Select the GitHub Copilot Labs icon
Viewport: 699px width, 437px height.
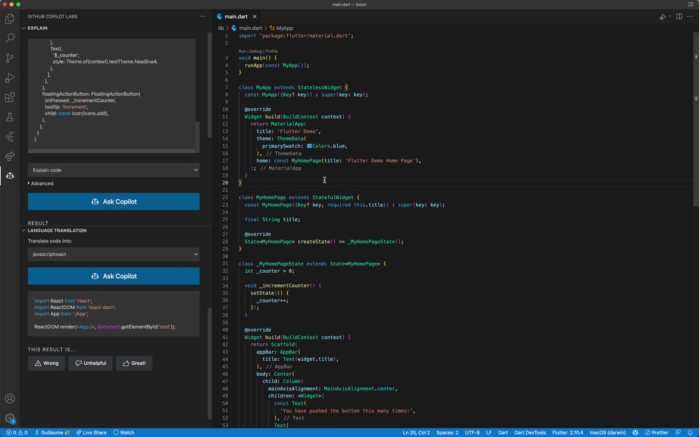(10, 175)
